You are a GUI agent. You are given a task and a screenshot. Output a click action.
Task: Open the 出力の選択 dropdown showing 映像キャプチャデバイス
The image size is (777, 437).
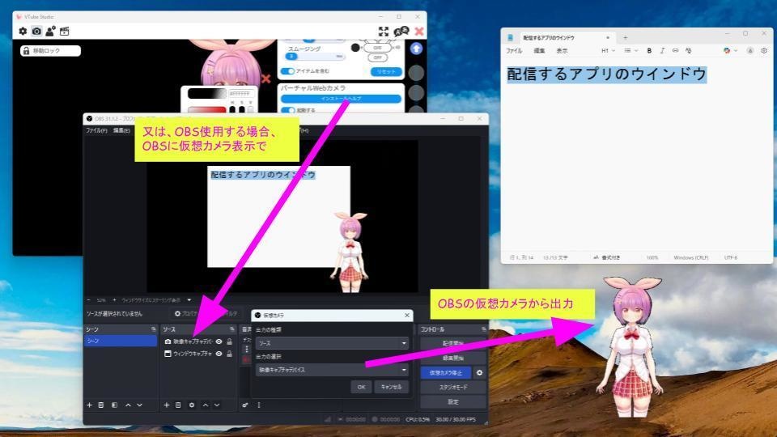[332, 370]
